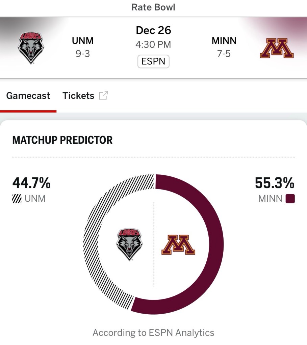
Task: Click the MATCHUP PREDICTOR heading
Action: [x=62, y=140]
